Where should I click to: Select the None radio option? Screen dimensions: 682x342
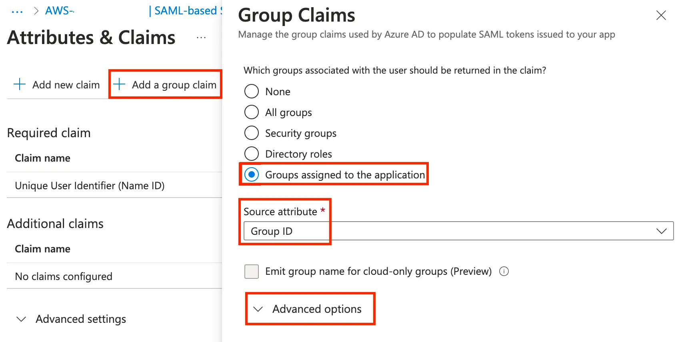pos(252,92)
